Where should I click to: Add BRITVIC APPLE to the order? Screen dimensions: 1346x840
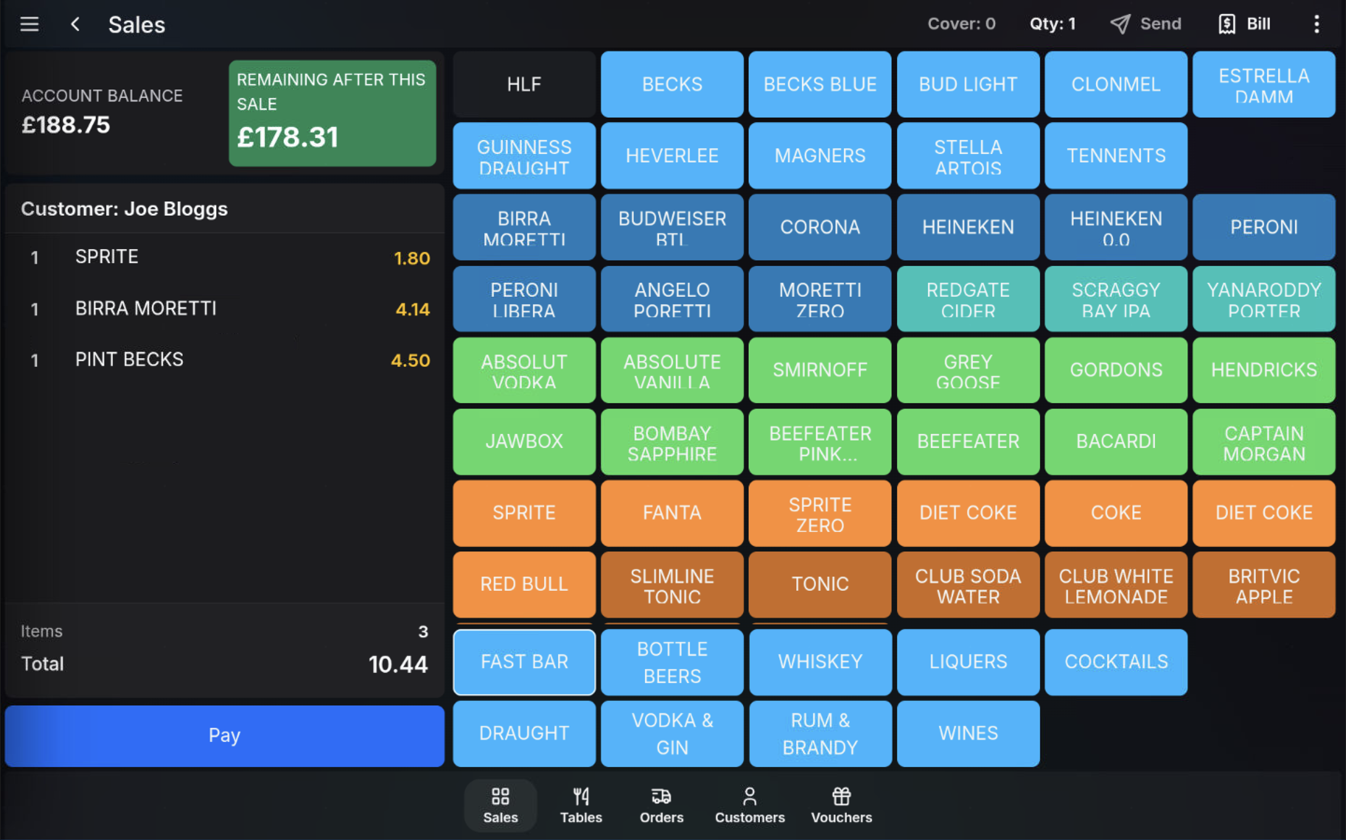[x=1264, y=585]
